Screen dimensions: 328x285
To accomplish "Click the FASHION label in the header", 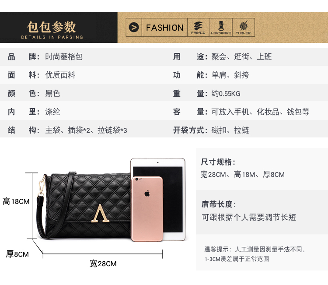I will pos(164,28).
